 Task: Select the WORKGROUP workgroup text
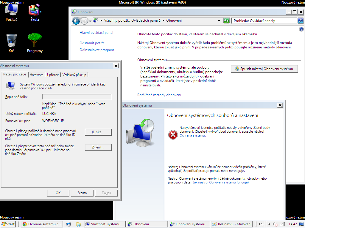(53, 121)
